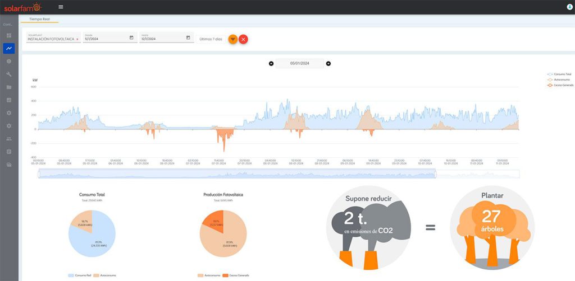575x281 pixels.
Task: Apply filters with the orange filter button
Action: pos(233,39)
